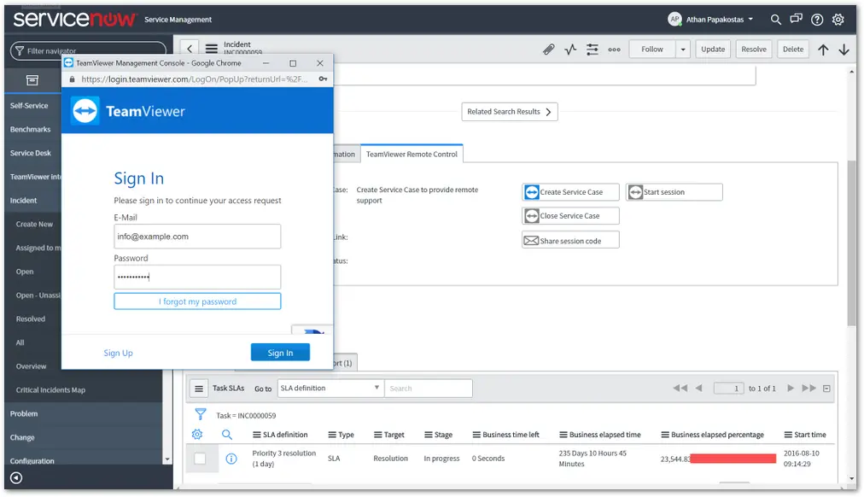Open the global search magnifier icon
This screenshot has height=497, width=864.
coord(775,20)
